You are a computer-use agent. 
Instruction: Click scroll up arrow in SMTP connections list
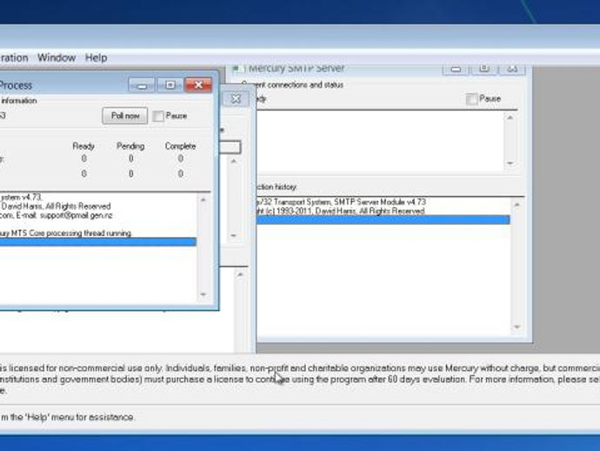[510, 118]
